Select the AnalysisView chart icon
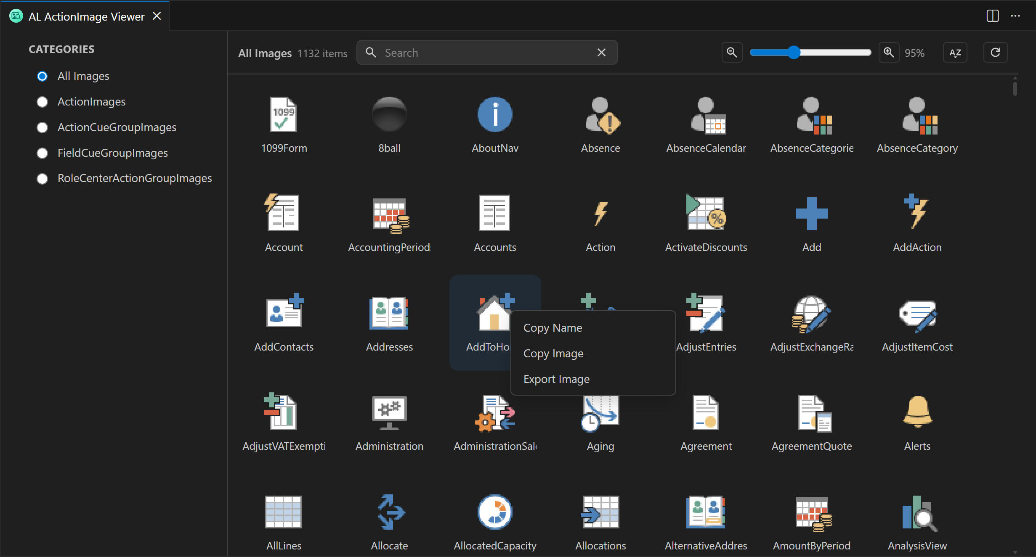Image resolution: width=1036 pixels, height=557 pixels. click(x=917, y=512)
